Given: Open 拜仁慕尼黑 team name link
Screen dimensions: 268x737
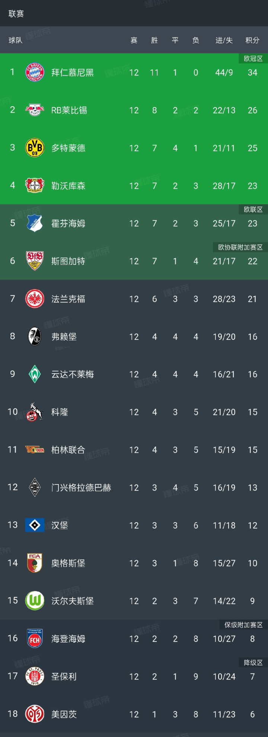Looking at the screenshot, I should pyautogui.click(x=73, y=72).
